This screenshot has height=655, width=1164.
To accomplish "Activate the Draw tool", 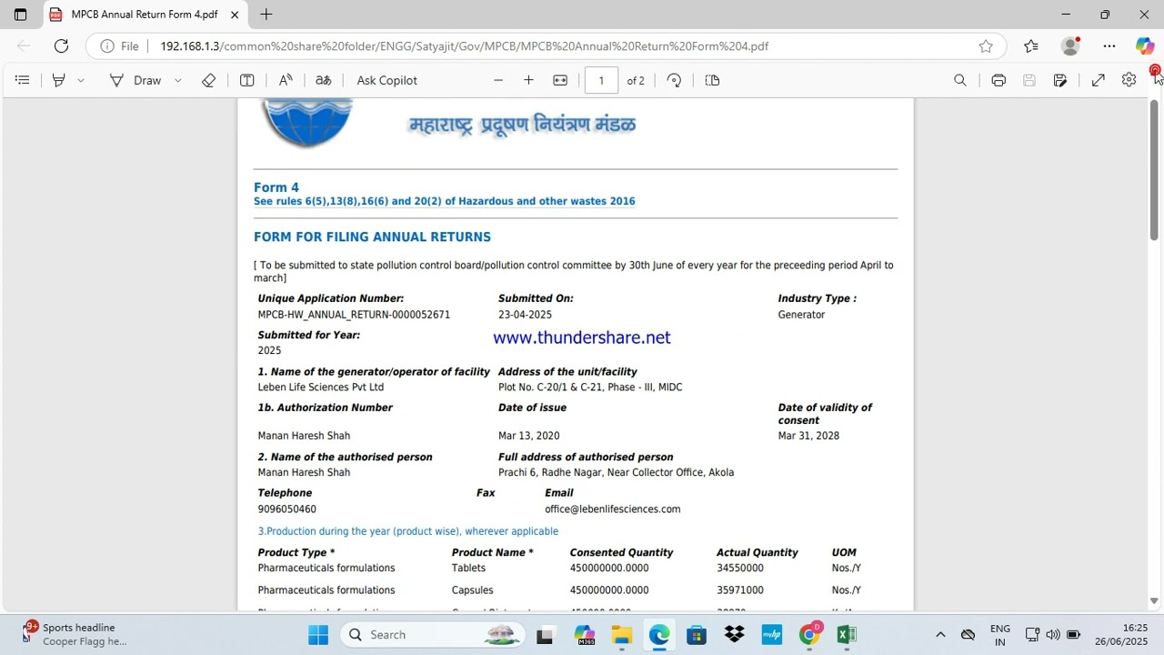I will 135,80.
